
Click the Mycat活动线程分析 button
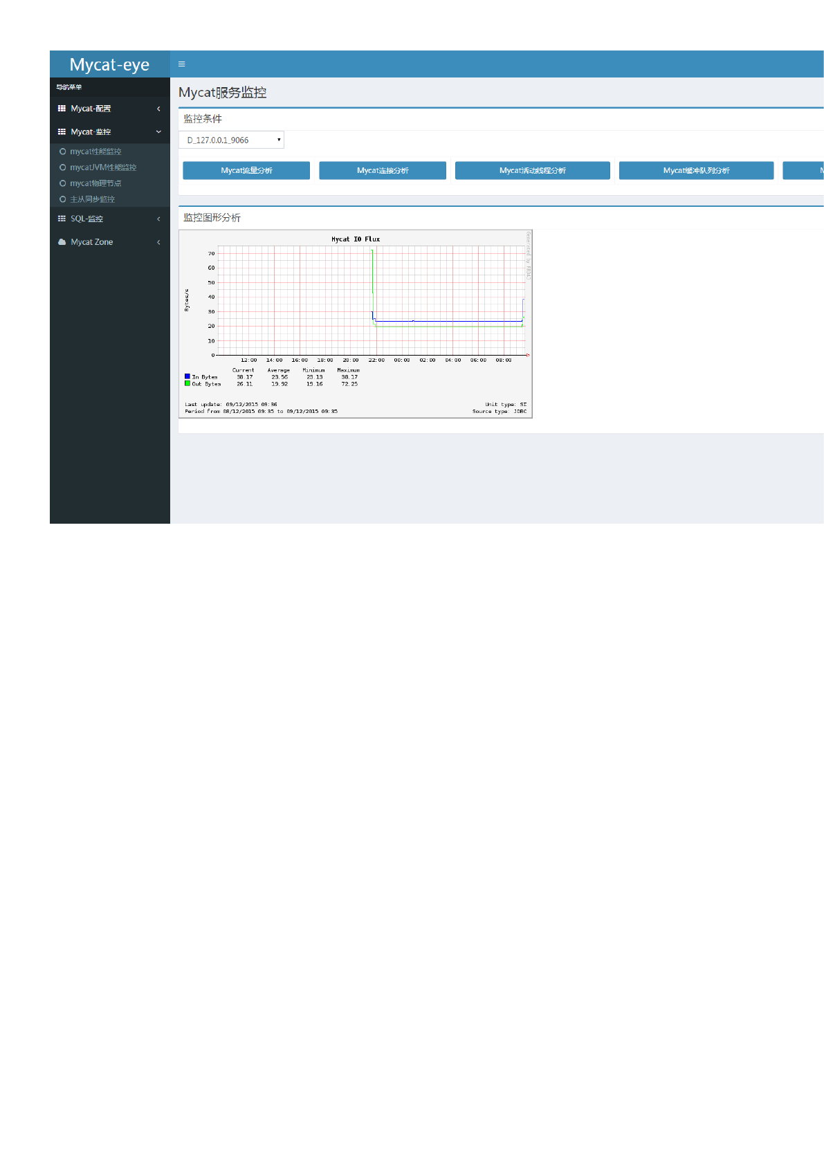(x=533, y=170)
